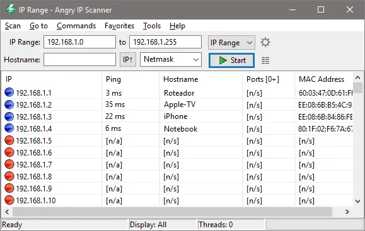Click blue status icon for 192.168.1.4
The image size is (365, 231).
(x=9, y=128)
